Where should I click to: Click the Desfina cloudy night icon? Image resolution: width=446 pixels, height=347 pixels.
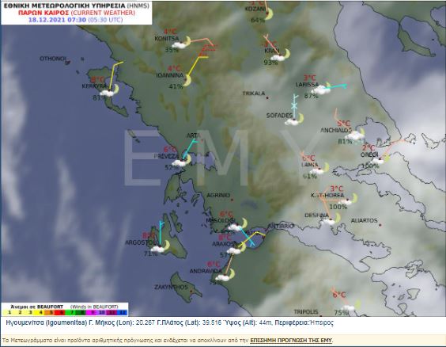point(331,219)
